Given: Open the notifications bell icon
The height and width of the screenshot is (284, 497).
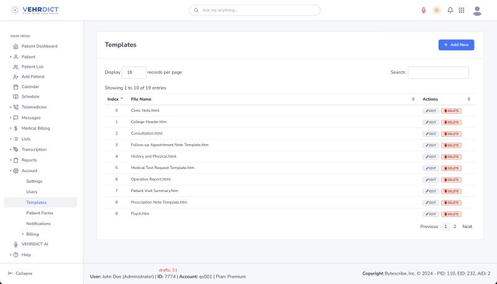Looking at the screenshot, I should pyautogui.click(x=450, y=10).
